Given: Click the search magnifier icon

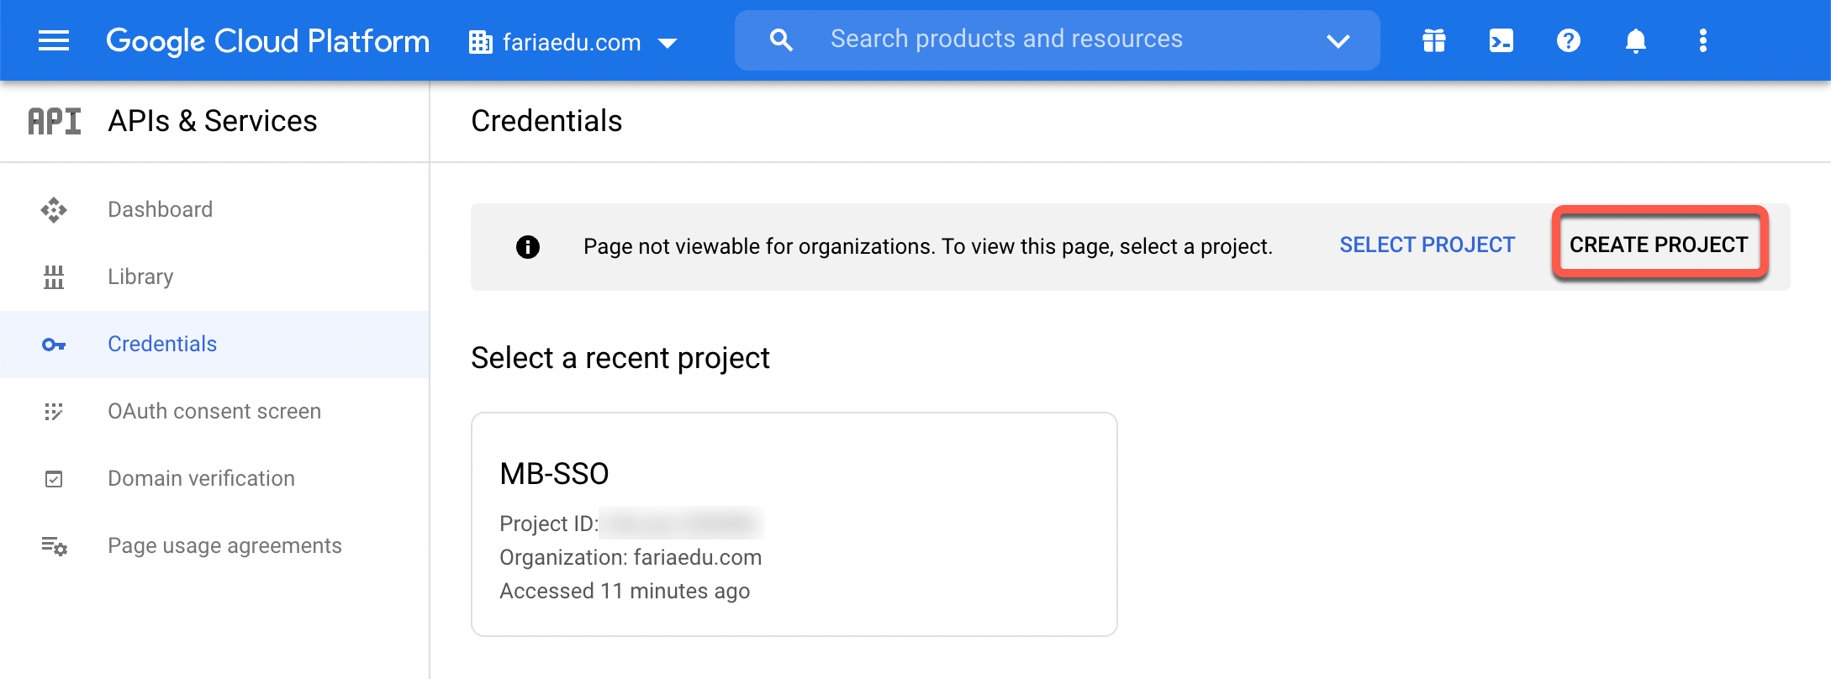Looking at the screenshot, I should pyautogui.click(x=781, y=39).
